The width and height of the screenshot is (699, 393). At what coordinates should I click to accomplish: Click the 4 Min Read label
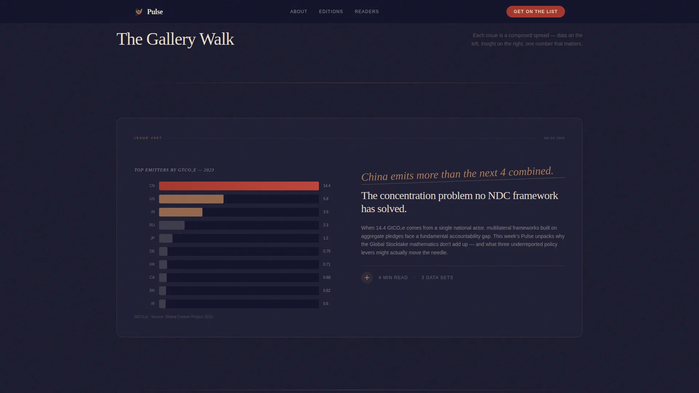click(393, 278)
